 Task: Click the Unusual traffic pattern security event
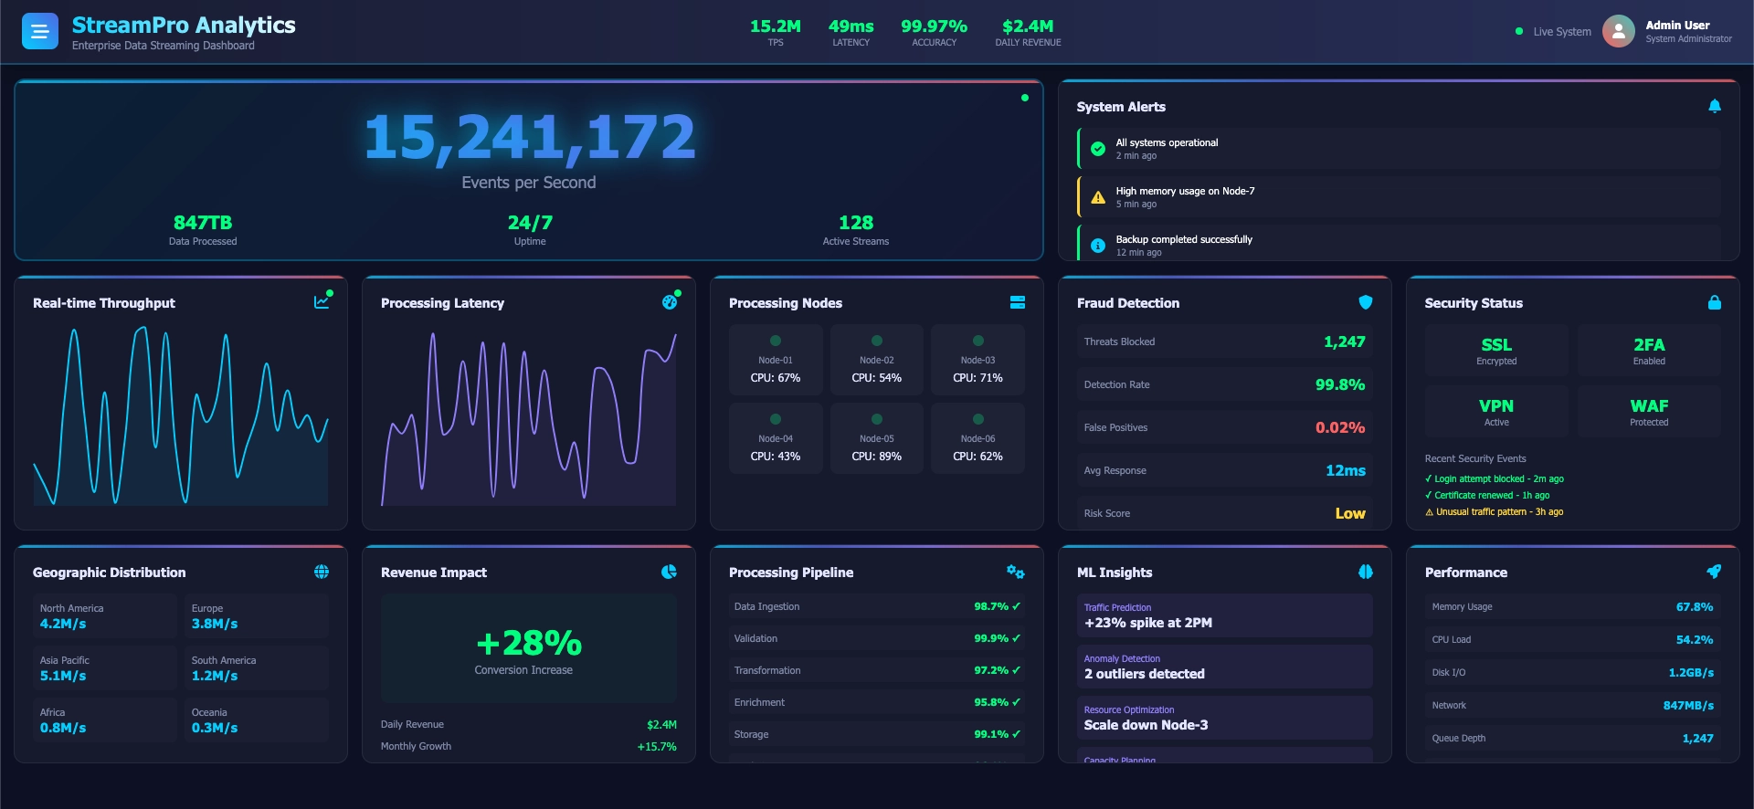click(1495, 512)
